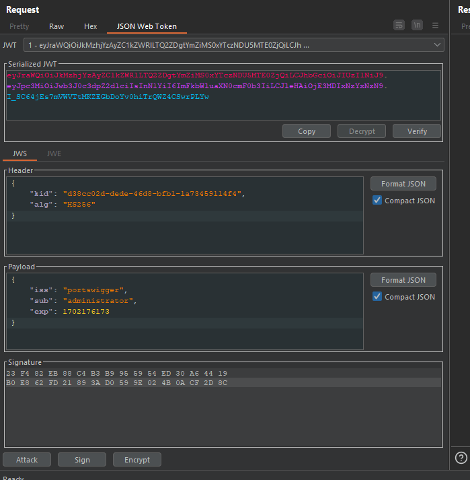
Task: Toggle the word wrap icon
Action: [399, 26]
